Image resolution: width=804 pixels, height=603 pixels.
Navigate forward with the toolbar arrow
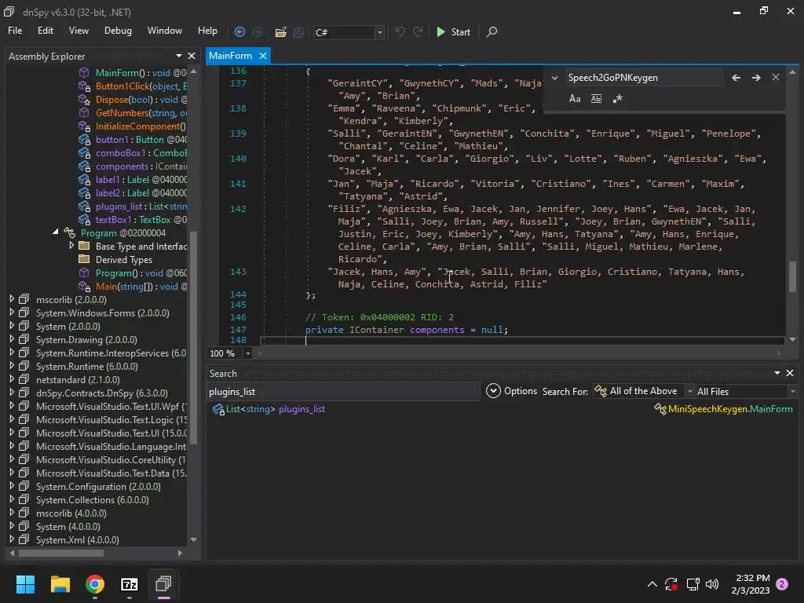pos(257,31)
